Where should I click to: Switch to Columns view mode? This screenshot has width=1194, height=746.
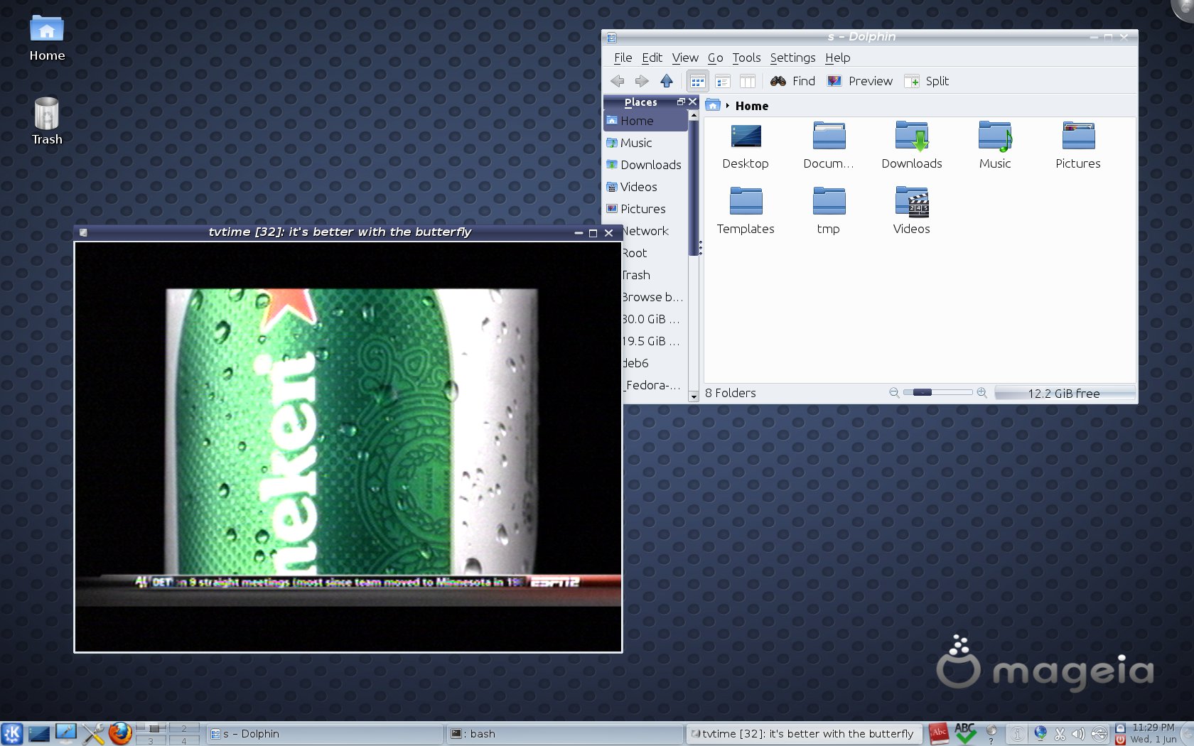click(x=747, y=81)
